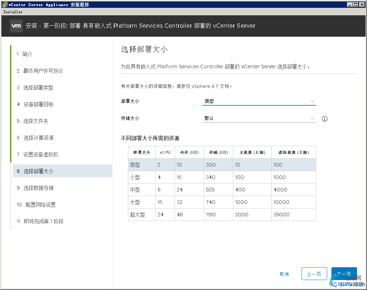This screenshot has height=290, width=367.
Task: Click host limit 400 in 中型 row
Action: point(240,190)
